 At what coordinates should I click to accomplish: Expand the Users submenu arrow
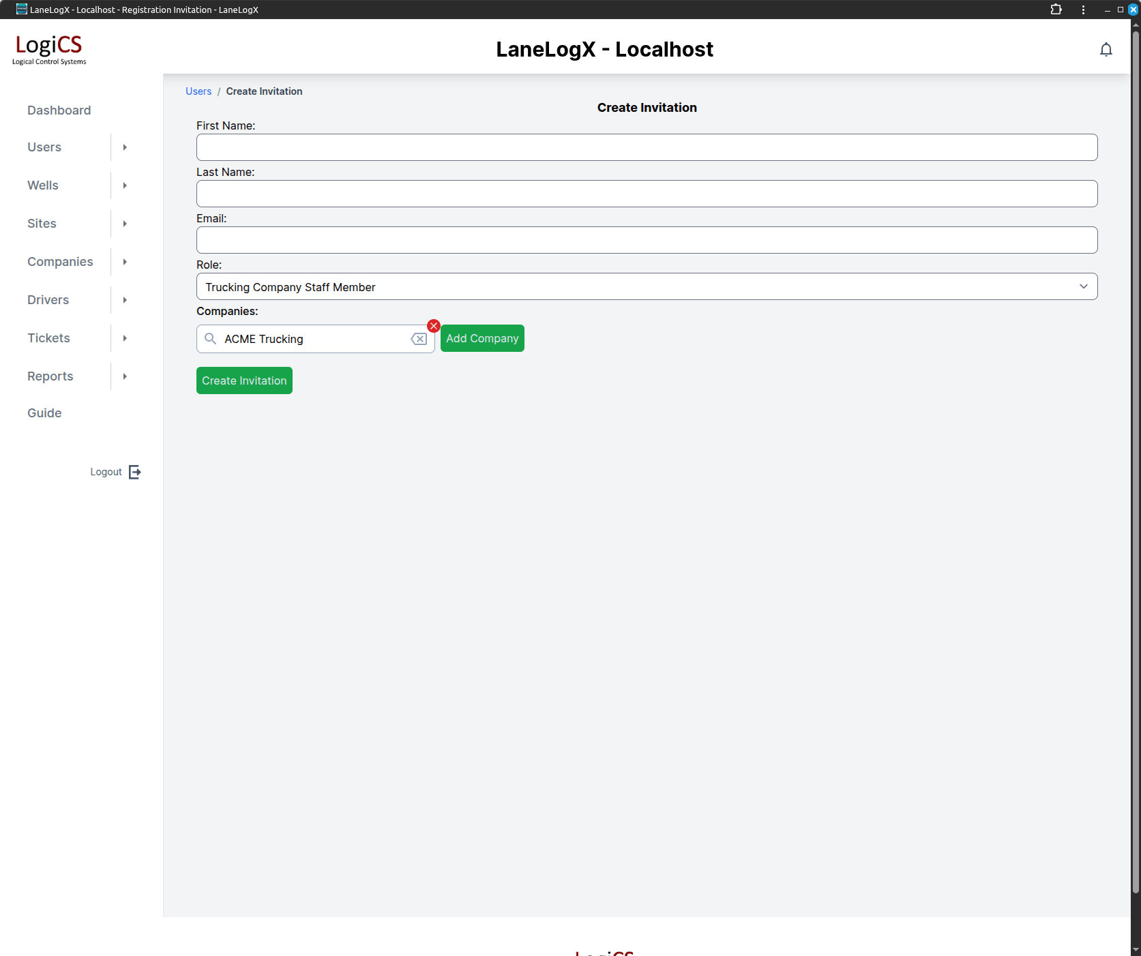pyautogui.click(x=125, y=147)
